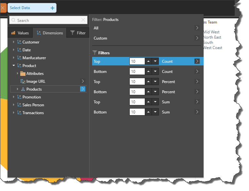249x191 pixels.
Task: Click the arrow next to Image URL
Action: (x=83, y=81)
